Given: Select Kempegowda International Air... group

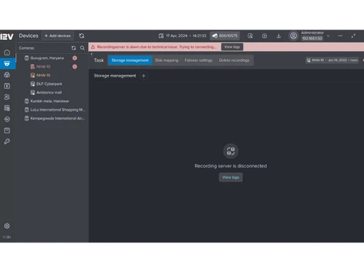Looking at the screenshot, I should click(55, 119).
